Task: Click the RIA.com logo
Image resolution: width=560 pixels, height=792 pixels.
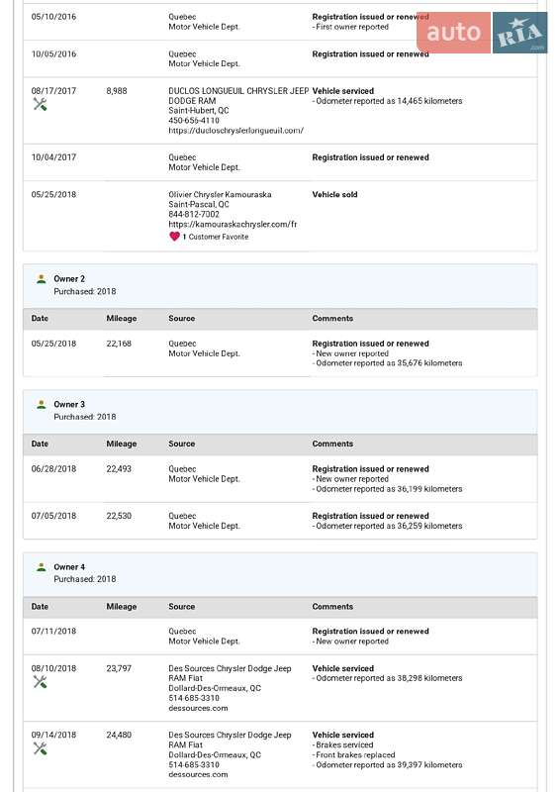Action: click(x=520, y=33)
